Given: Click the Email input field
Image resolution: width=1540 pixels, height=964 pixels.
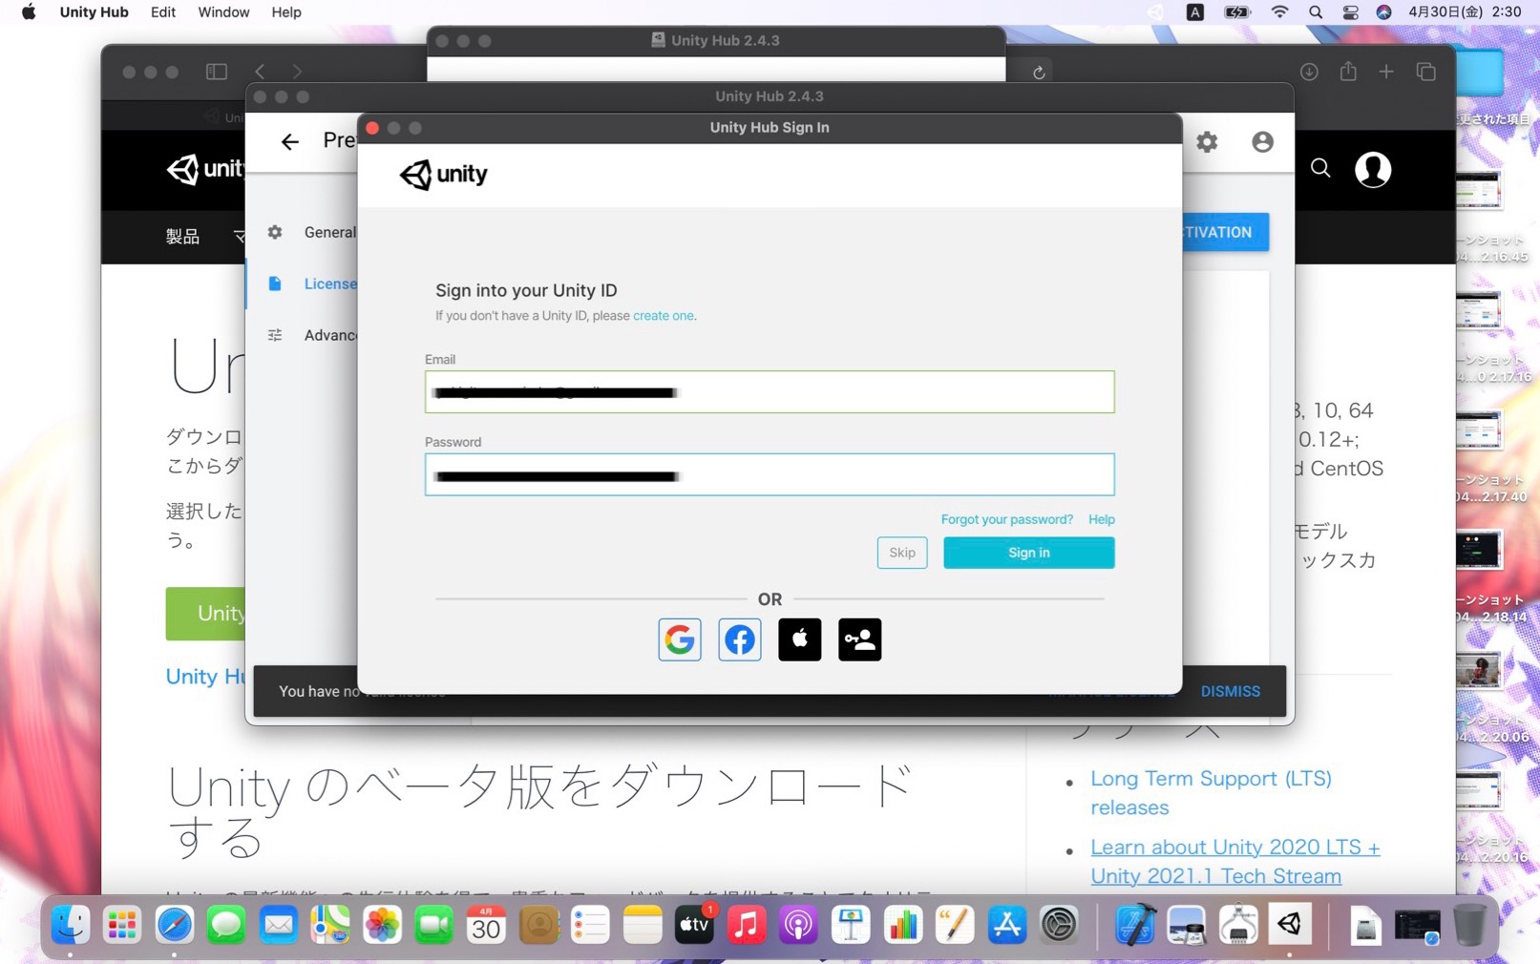Looking at the screenshot, I should click(x=770, y=392).
